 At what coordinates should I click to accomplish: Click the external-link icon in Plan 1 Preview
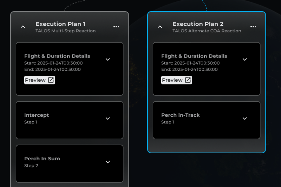pos(51,80)
